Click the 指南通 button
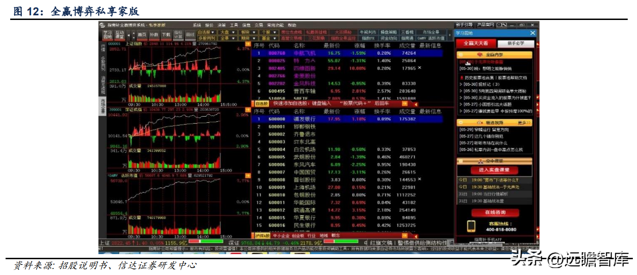The height and width of the screenshot is (275, 637). [x=407, y=38]
